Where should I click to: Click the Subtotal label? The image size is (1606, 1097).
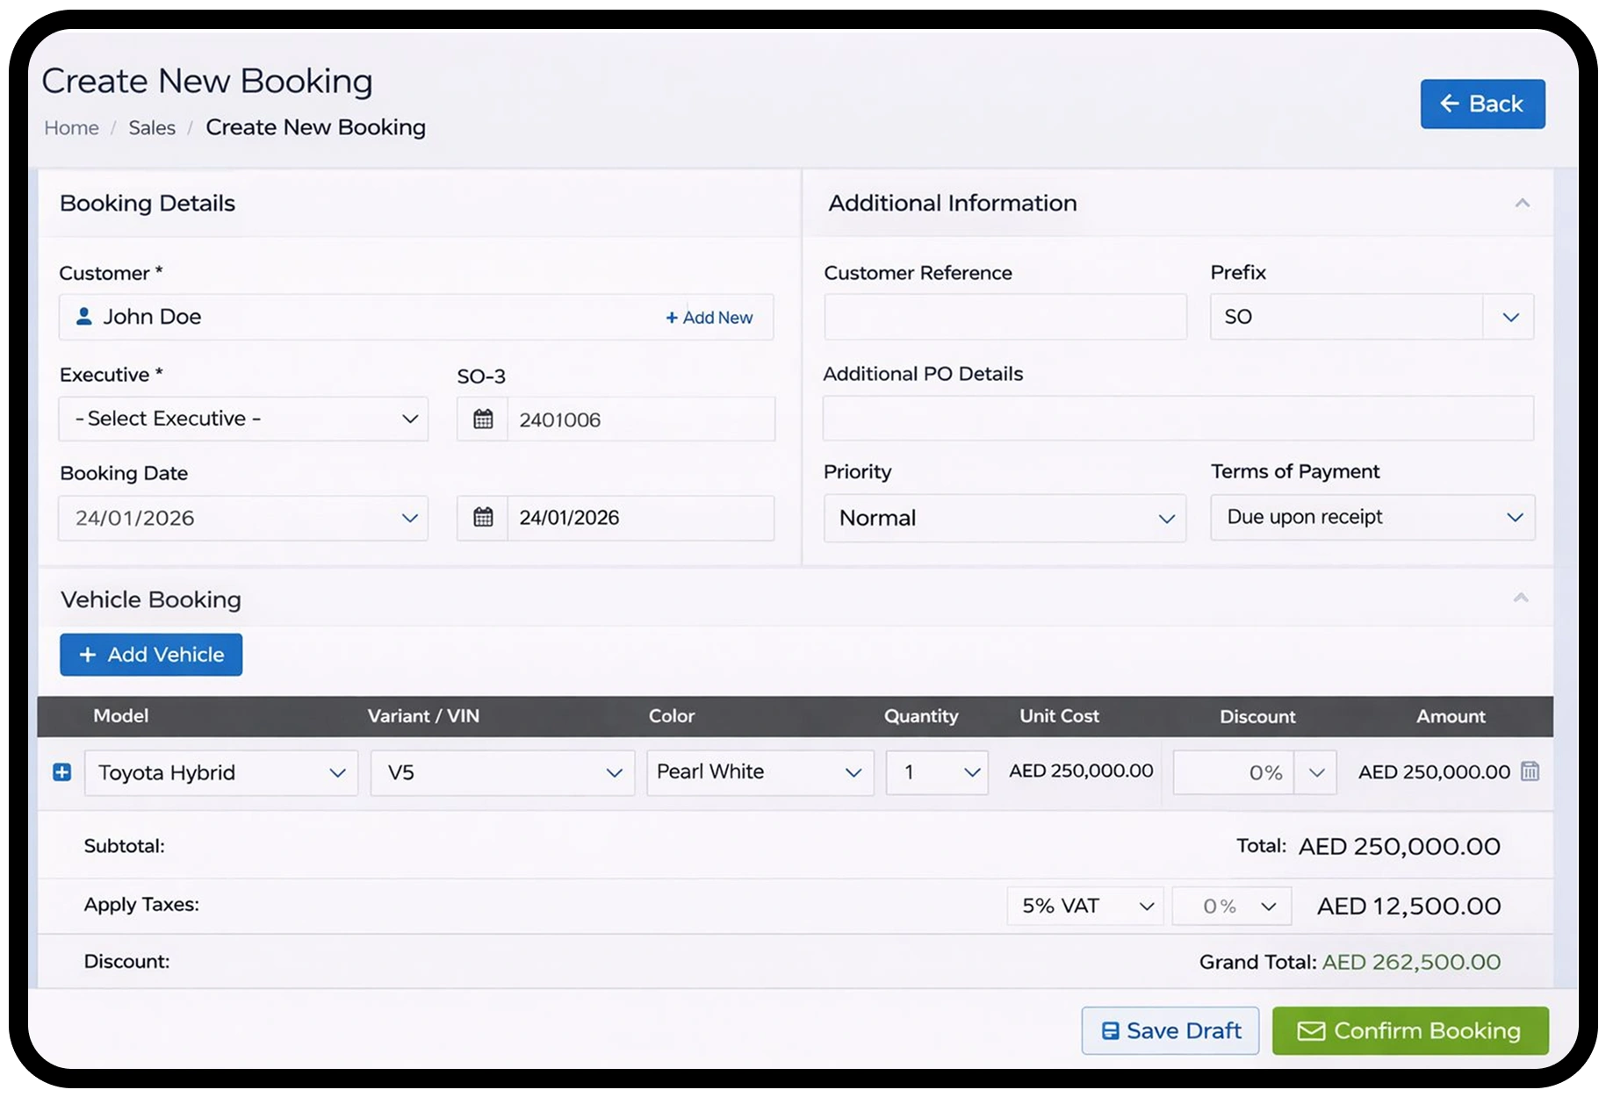point(124,846)
